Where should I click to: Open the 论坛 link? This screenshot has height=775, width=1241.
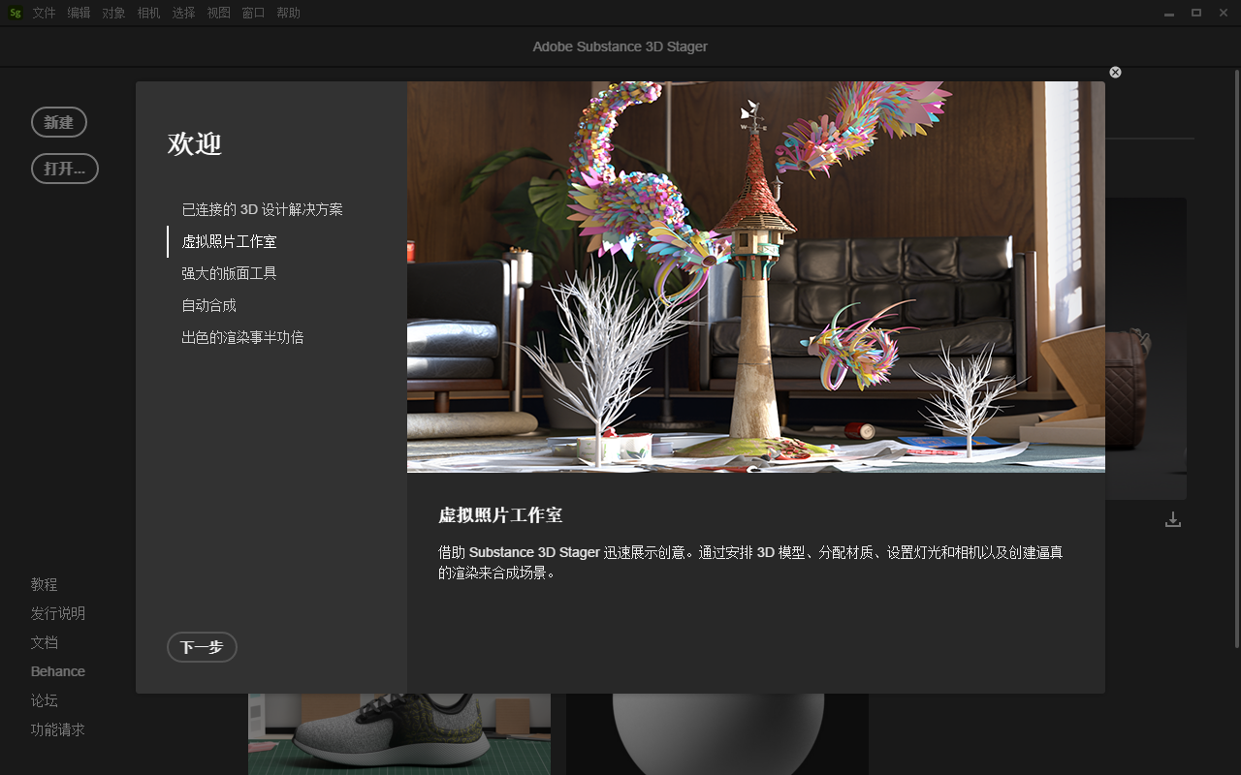tap(44, 700)
